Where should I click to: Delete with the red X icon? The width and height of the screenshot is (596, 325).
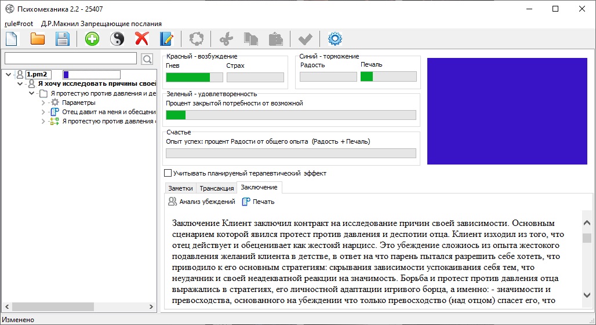tap(141, 39)
